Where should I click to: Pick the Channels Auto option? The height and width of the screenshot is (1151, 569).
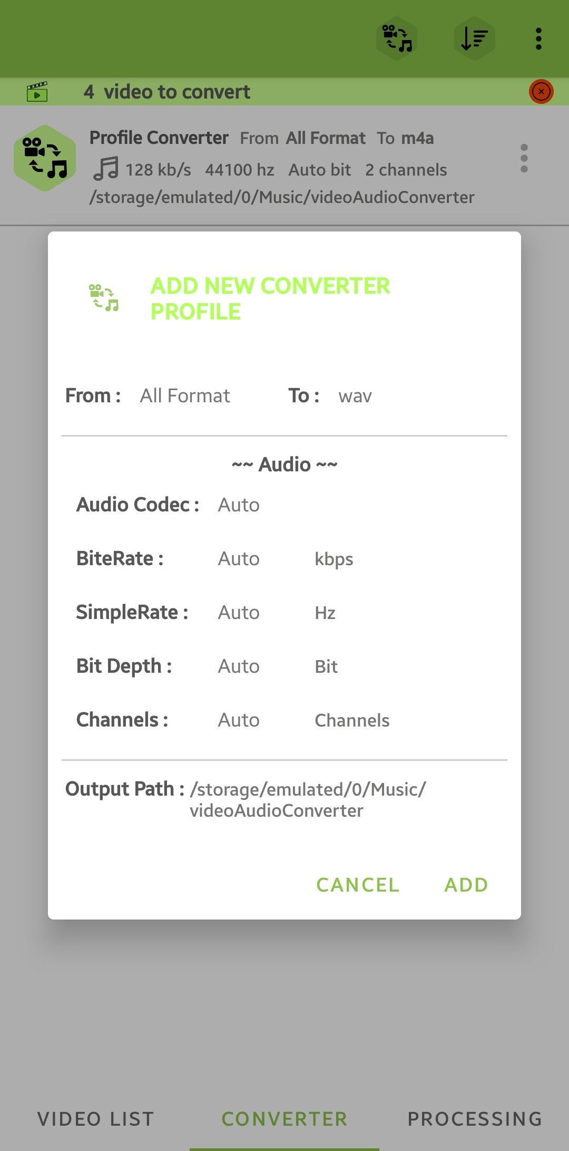[x=239, y=720]
